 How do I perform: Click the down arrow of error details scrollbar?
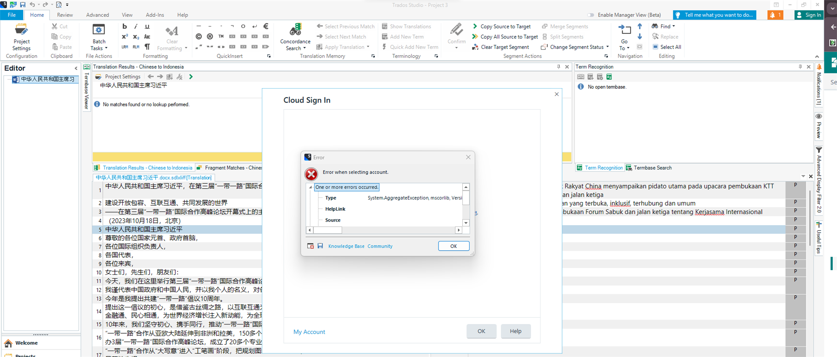(466, 223)
